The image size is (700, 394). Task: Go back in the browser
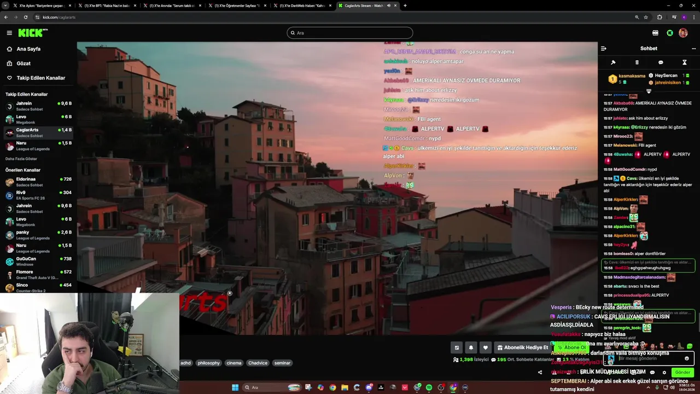(6, 17)
